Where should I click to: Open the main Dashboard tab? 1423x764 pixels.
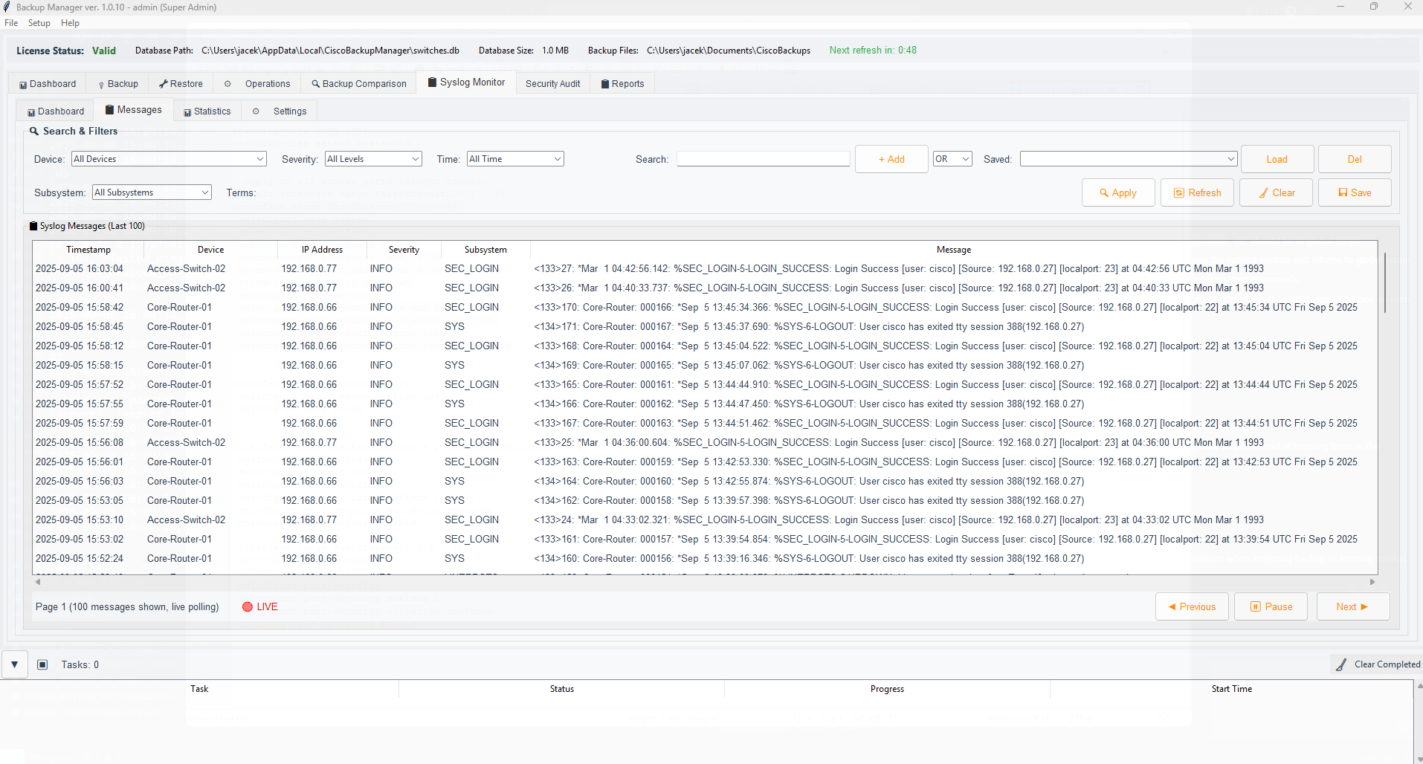point(48,84)
